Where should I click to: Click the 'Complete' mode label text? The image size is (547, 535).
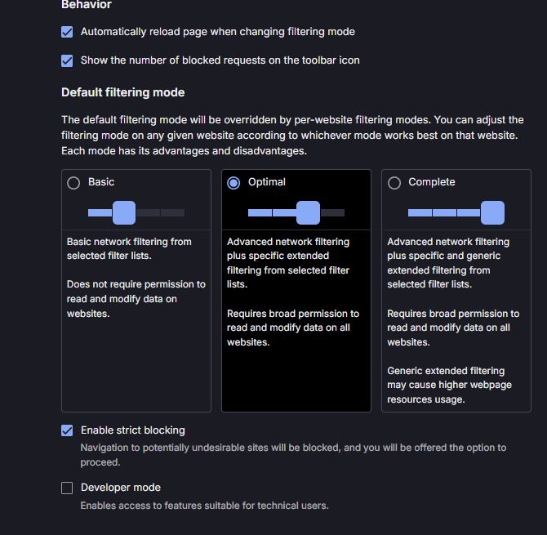pos(432,182)
